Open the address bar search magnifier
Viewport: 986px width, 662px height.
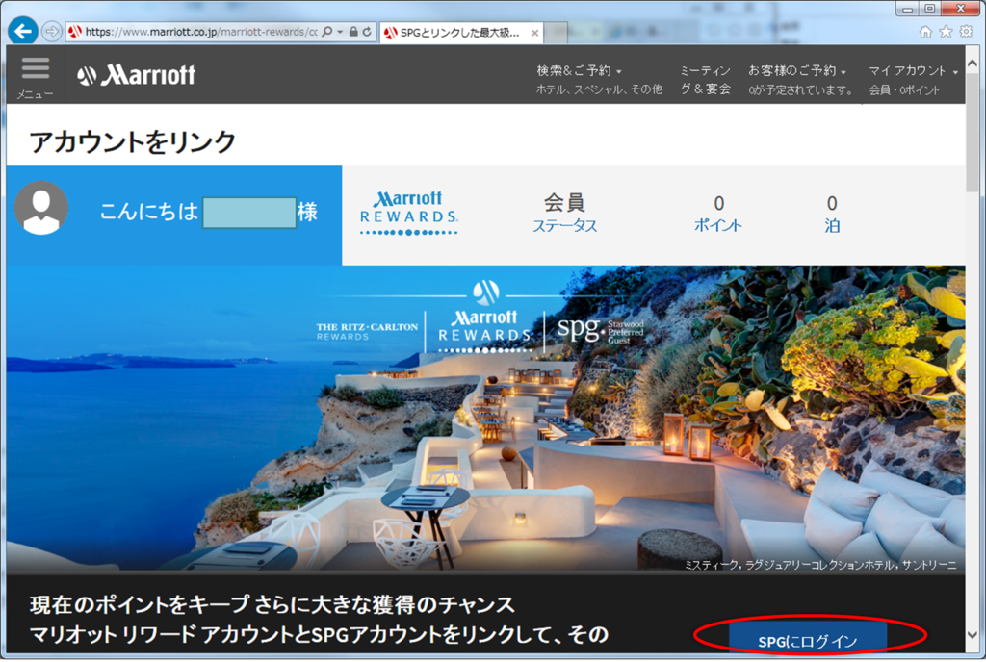[x=327, y=32]
